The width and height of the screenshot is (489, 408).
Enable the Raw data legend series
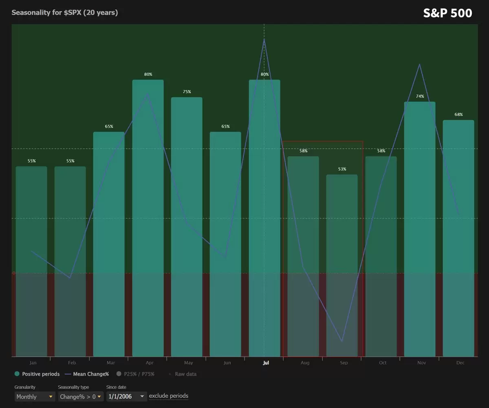pyautogui.click(x=183, y=374)
